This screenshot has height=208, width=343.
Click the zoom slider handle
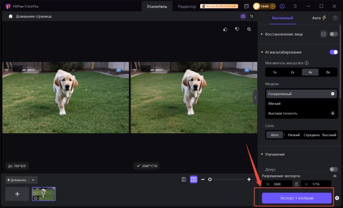(x=210, y=180)
